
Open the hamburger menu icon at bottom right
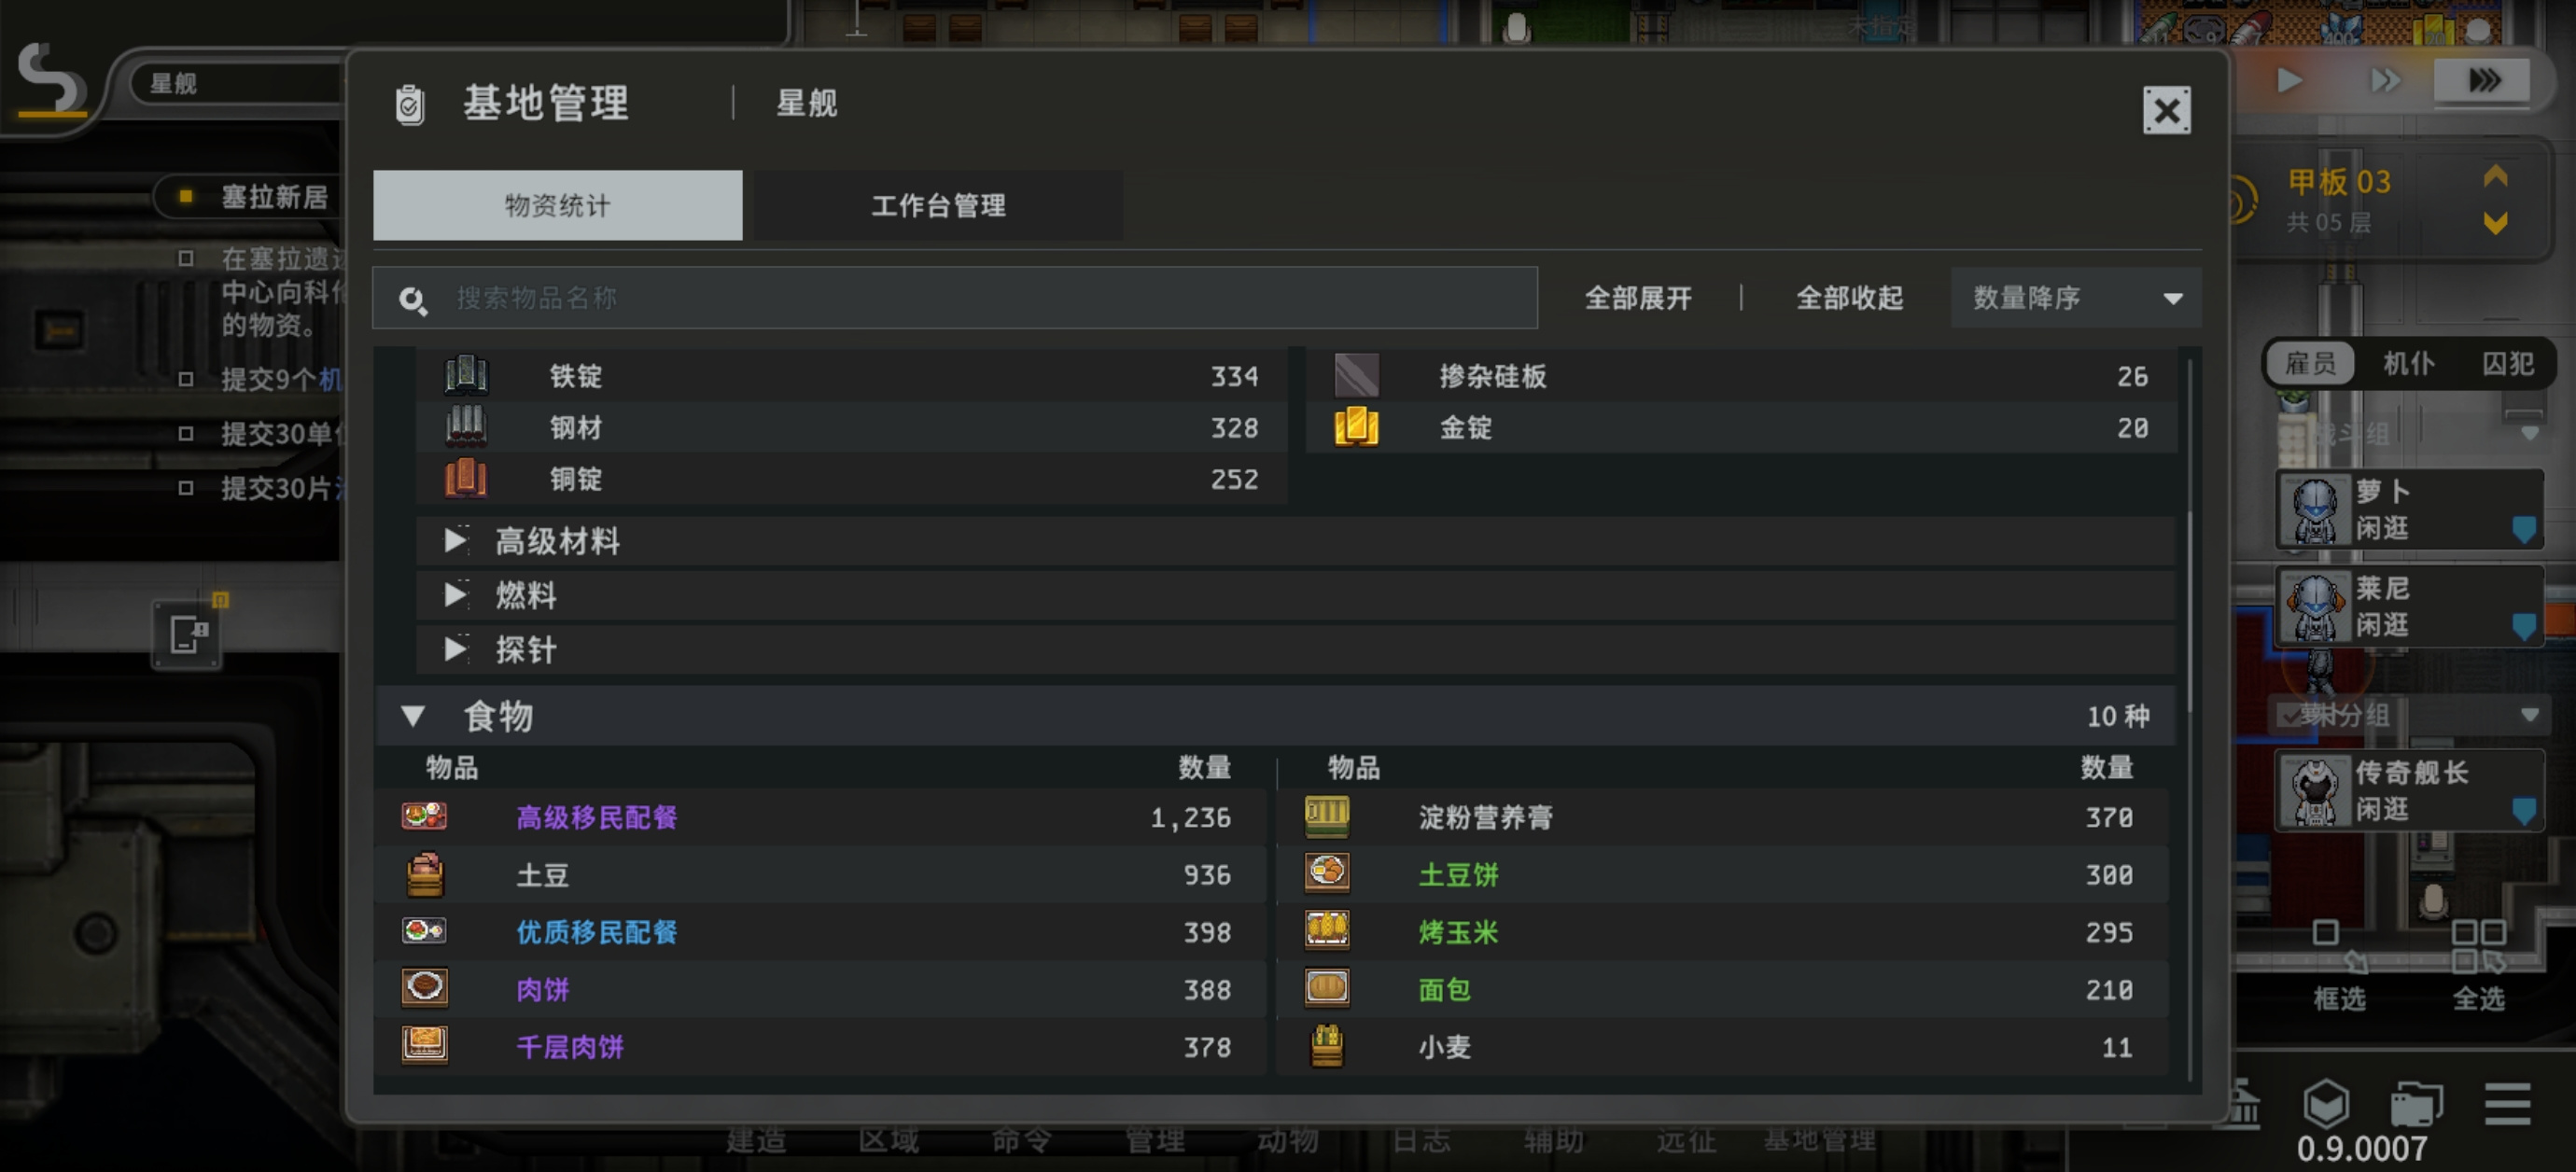[x=2507, y=1104]
